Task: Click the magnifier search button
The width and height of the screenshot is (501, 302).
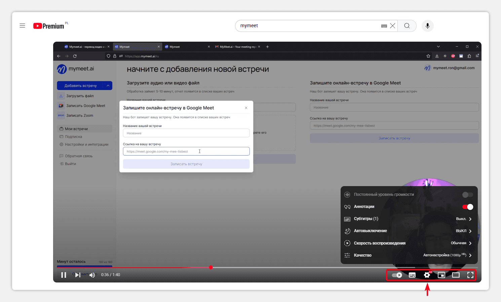Action: click(407, 26)
